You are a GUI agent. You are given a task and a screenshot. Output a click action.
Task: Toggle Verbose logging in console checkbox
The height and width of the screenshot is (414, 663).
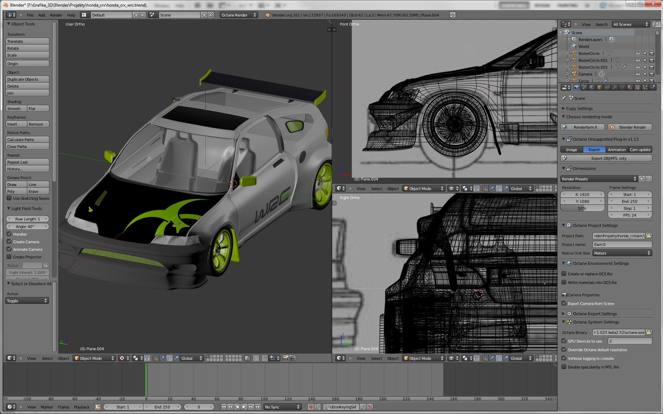pyautogui.click(x=564, y=358)
